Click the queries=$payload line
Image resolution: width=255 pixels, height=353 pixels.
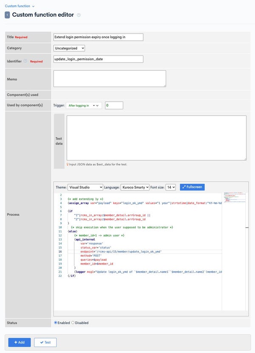coord(93,260)
